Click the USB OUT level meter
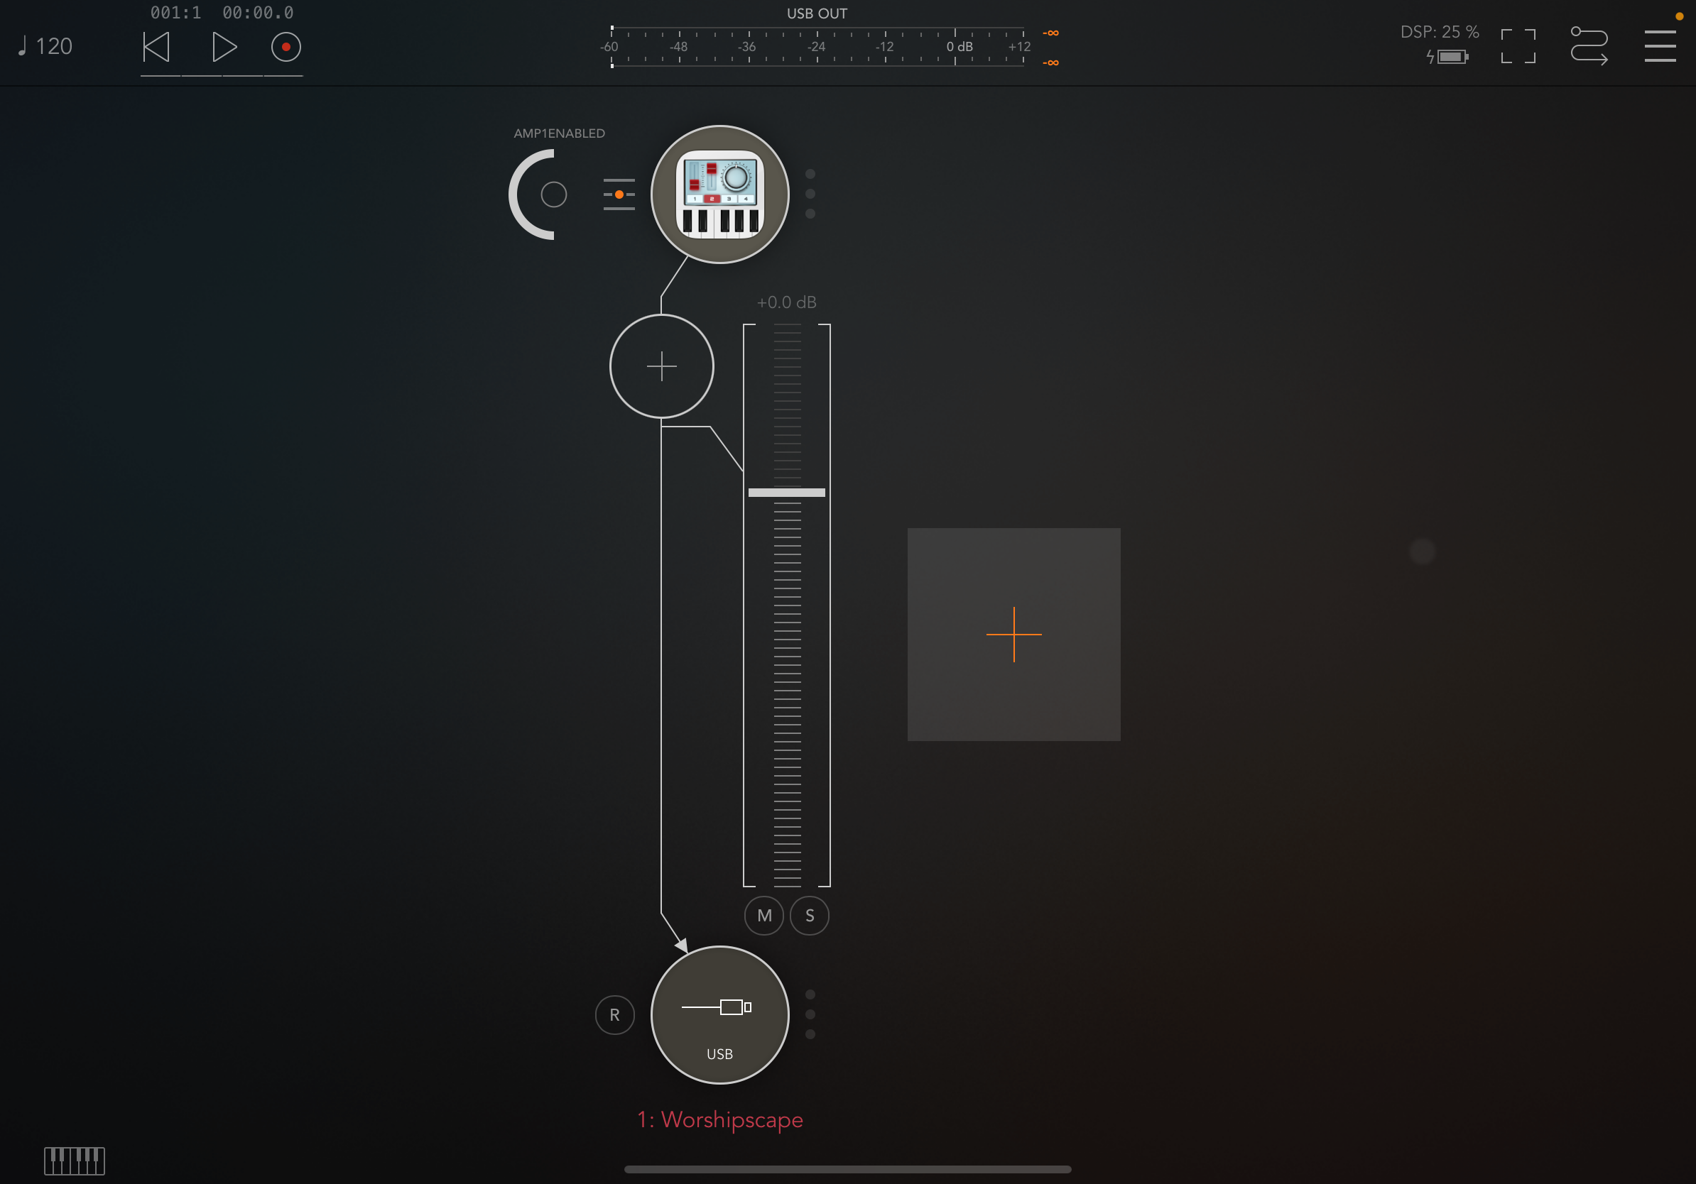This screenshot has width=1696, height=1184. coord(817,48)
